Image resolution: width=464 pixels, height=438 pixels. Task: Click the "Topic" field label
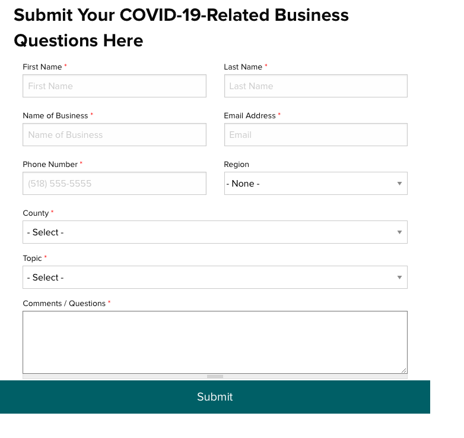pos(32,259)
